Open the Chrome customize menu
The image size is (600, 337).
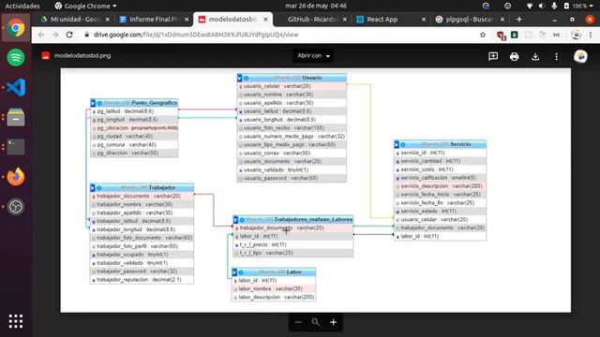coord(591,35)
